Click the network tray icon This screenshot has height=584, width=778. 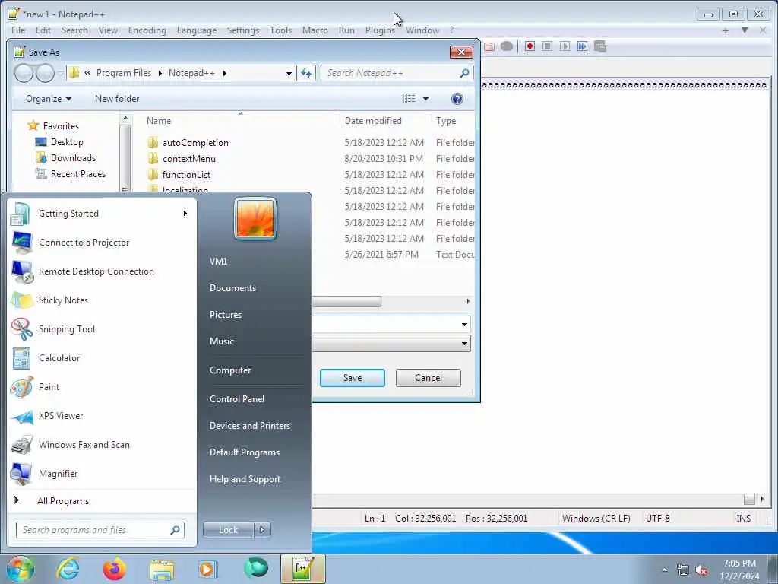683,570
